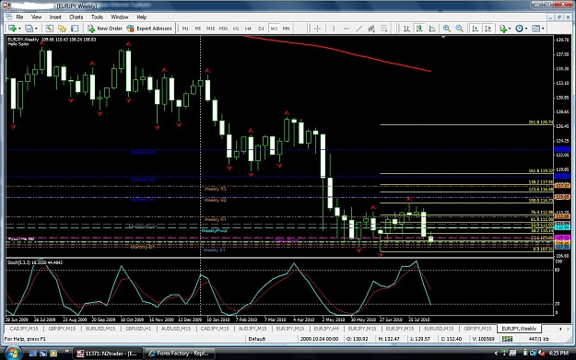Screen dimensions: 576x360
Task: Click the first quick launch taskbar icon
Action: 32,353
